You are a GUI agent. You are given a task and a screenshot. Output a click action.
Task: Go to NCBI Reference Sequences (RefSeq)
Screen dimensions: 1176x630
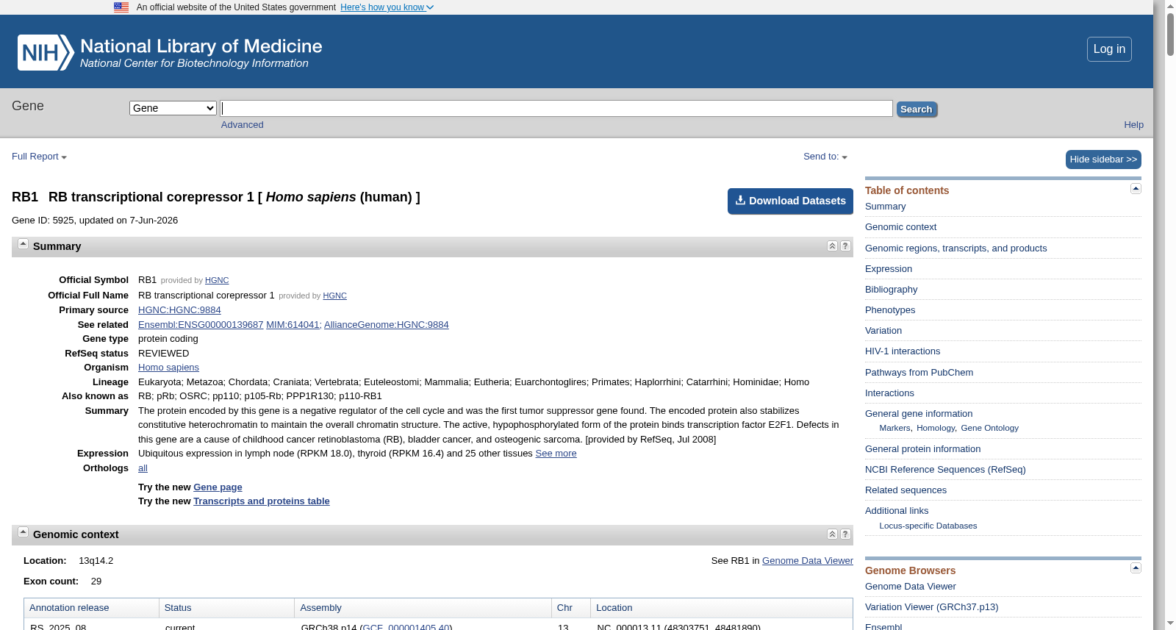945,470
